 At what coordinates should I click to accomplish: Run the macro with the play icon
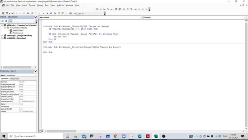pos(40,13)
